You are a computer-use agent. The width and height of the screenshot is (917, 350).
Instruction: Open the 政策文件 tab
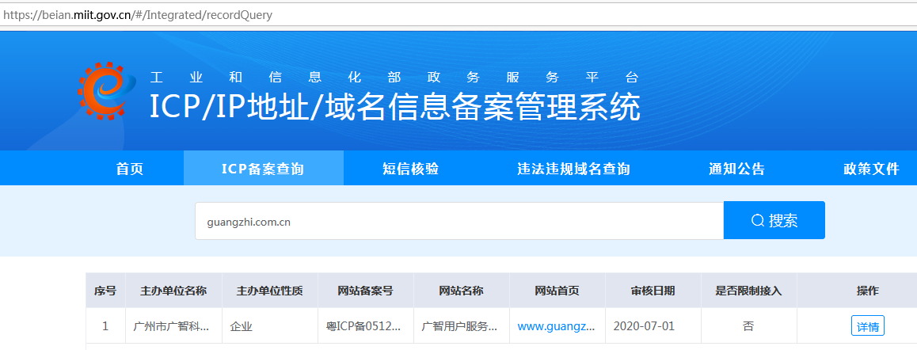[871, 169]
